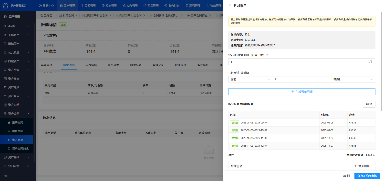Click the 无形资产 sidebar icon
383x181 pixels.
(x=5, y=35)
